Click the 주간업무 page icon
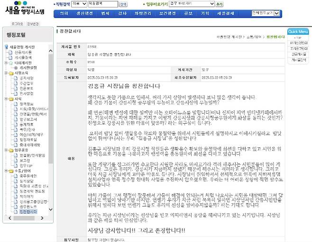 (16, 83)
